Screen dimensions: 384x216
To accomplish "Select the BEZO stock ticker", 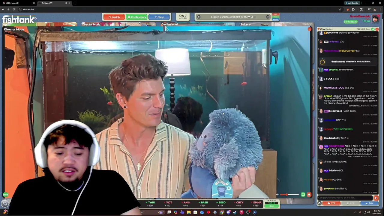I will click(x=220, y=204).
